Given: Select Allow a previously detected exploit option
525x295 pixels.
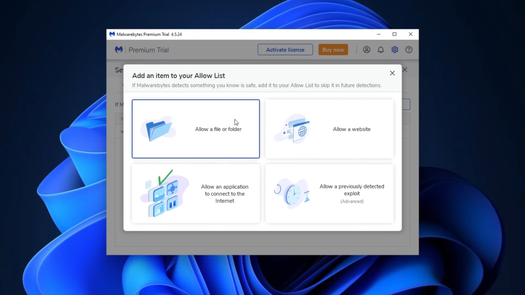Looking at the screenshot, I should (x=329, y=193).
